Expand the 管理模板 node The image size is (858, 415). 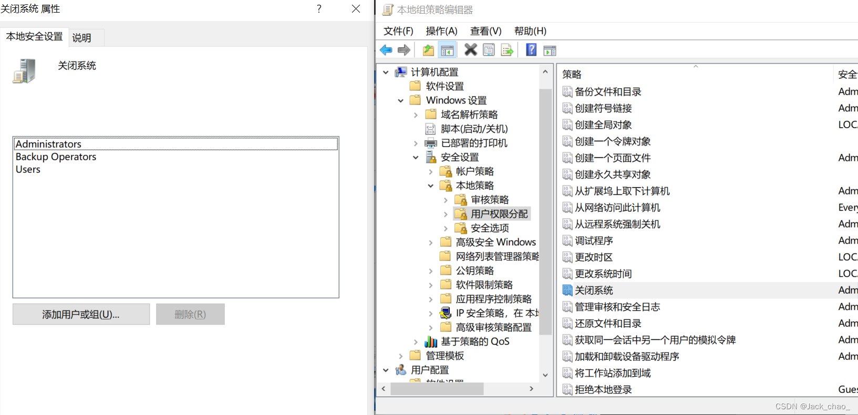401,356
